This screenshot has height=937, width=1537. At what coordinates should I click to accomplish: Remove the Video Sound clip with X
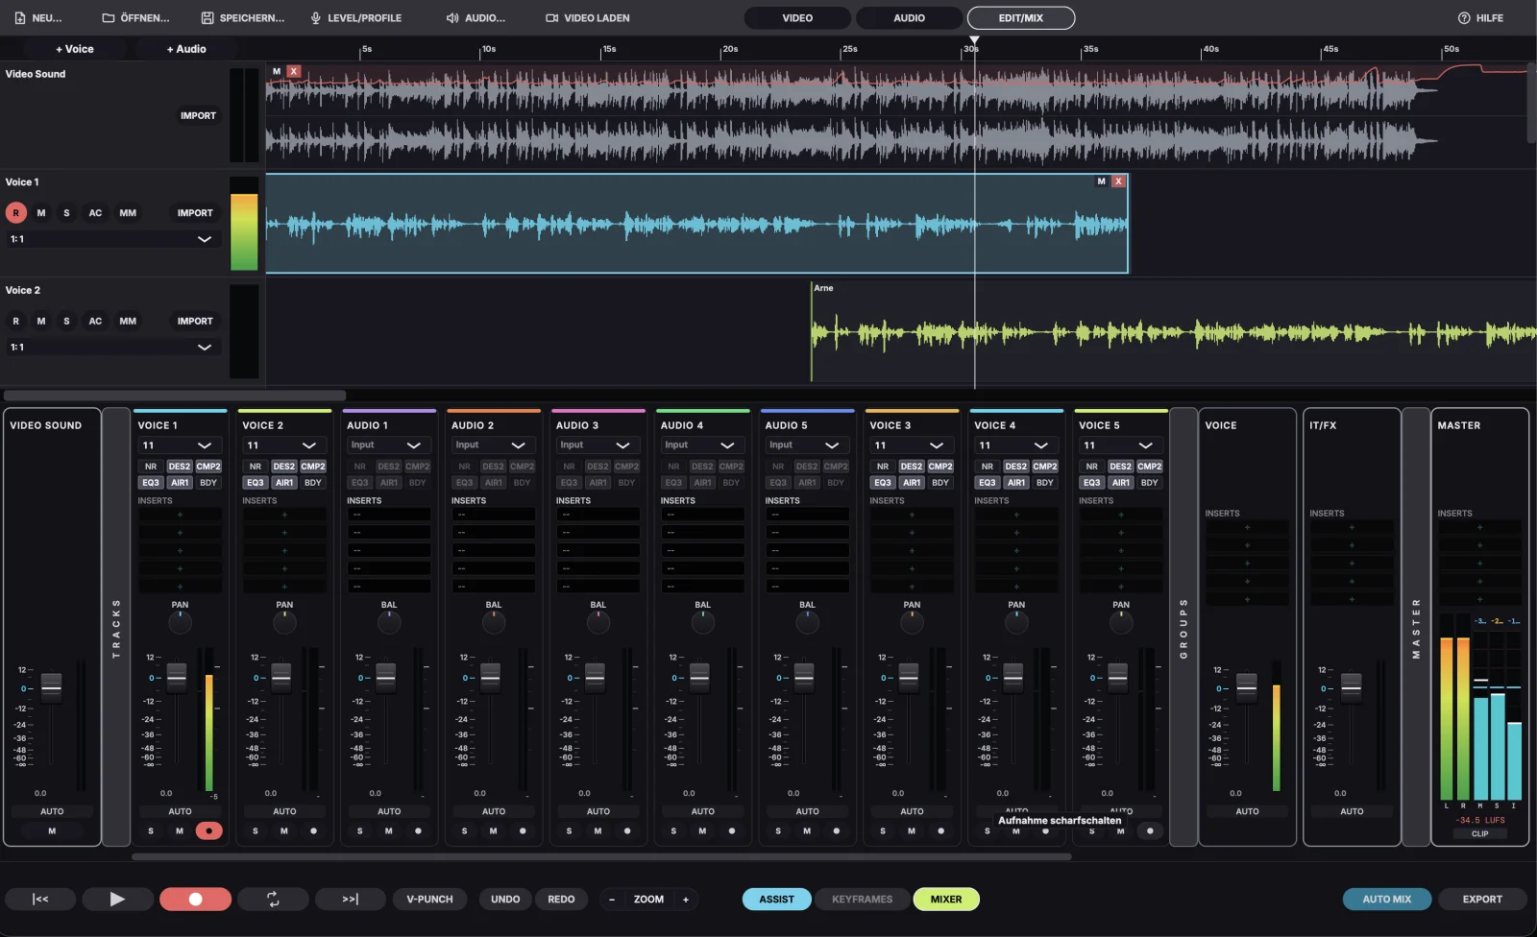coord(294,71)
